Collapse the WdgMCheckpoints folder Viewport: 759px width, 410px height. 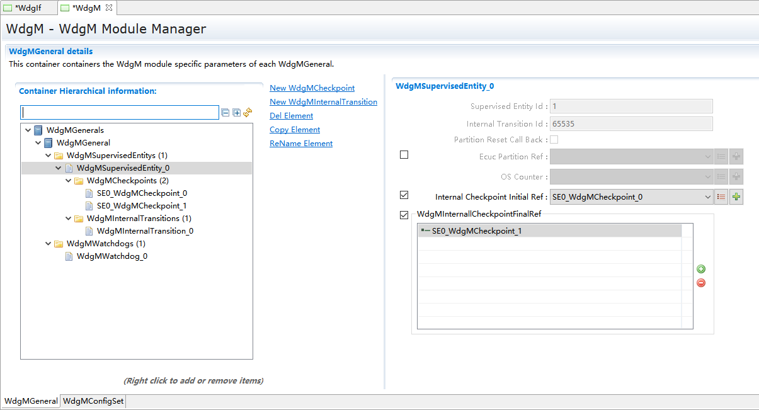coord(69,181)
